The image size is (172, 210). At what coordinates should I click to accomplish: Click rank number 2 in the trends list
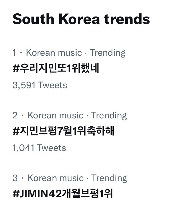pos(15,115)
